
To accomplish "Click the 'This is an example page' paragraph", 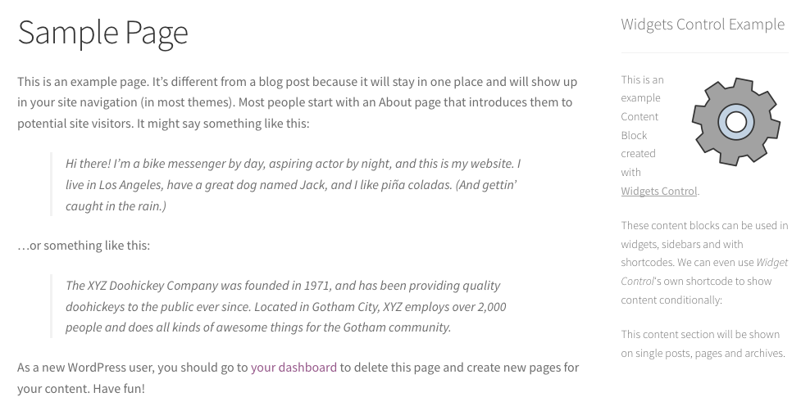I will point(298,102).
